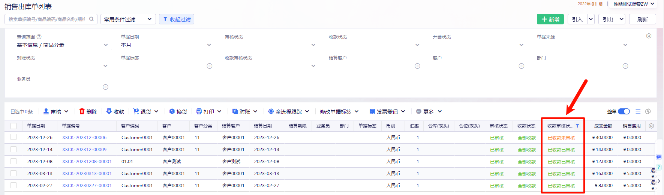Click the chat message side icon
Screen dimensions: 664x195
click(x=659, y=157)
